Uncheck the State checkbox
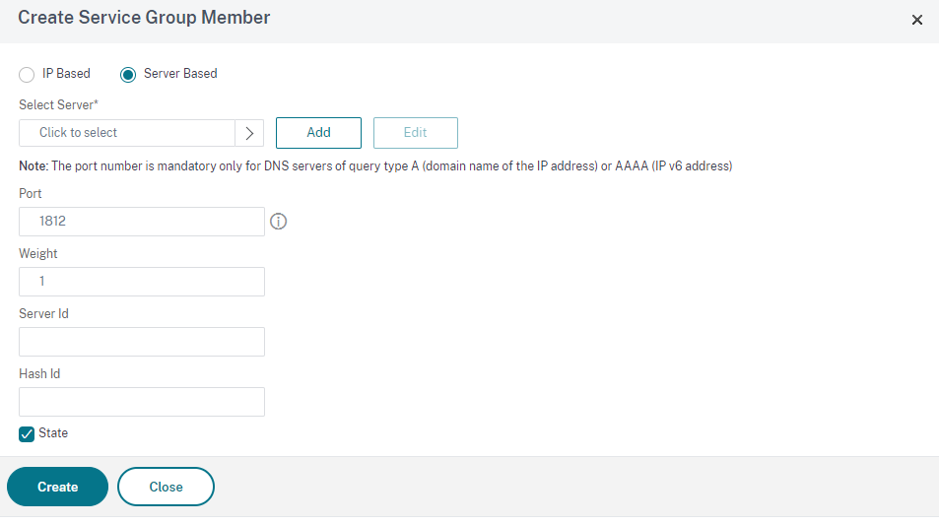This screenshot has height=524, width=939. point(27,433)
